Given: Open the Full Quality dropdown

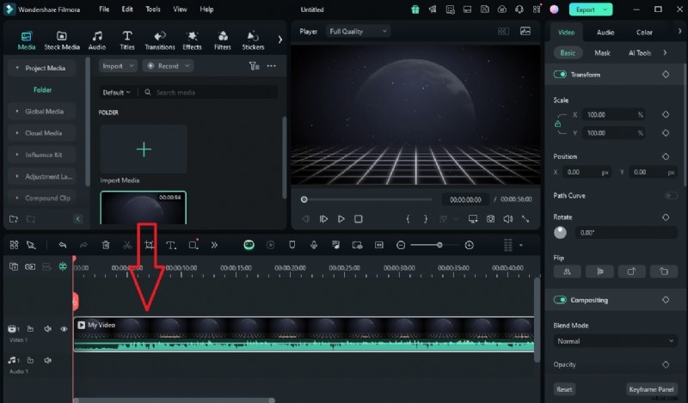Looking at the screenshot, I should pyautogui.click(x=358, y=31).
